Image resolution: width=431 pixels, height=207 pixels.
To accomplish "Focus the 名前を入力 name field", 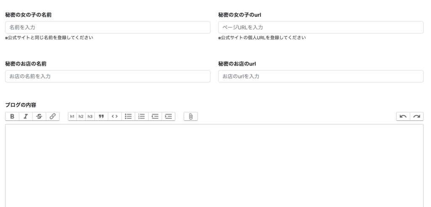I will click(x=108, y=27).
